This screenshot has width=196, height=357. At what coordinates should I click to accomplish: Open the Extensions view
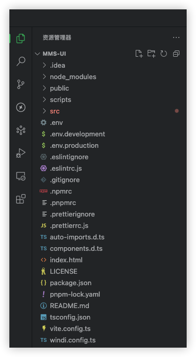[x=21, y=199]
